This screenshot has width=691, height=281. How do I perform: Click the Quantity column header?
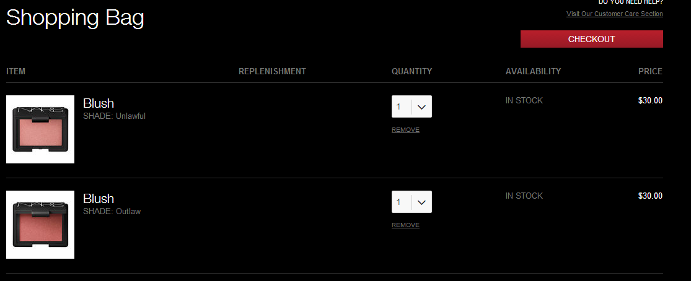(412, 71)
